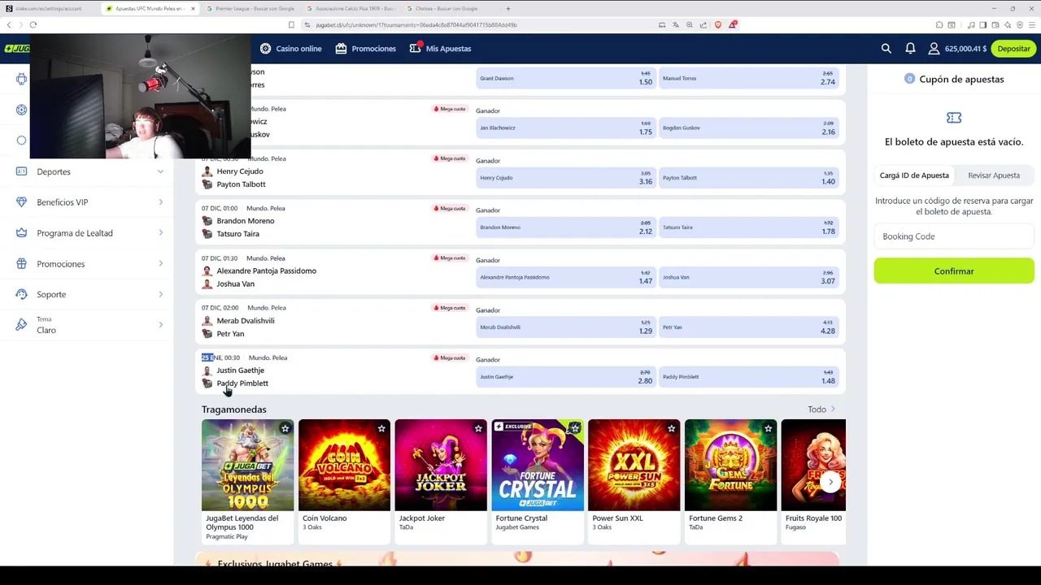This screenshot has width=1041, height=585.
Task: Switch to Revisar Apuesta tab
Action: tap(994, 175)
